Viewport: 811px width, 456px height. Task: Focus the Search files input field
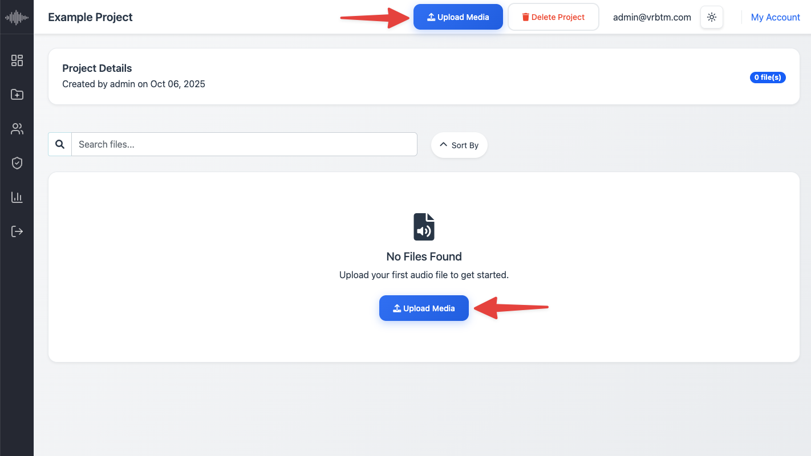click(x=244, y=144)
